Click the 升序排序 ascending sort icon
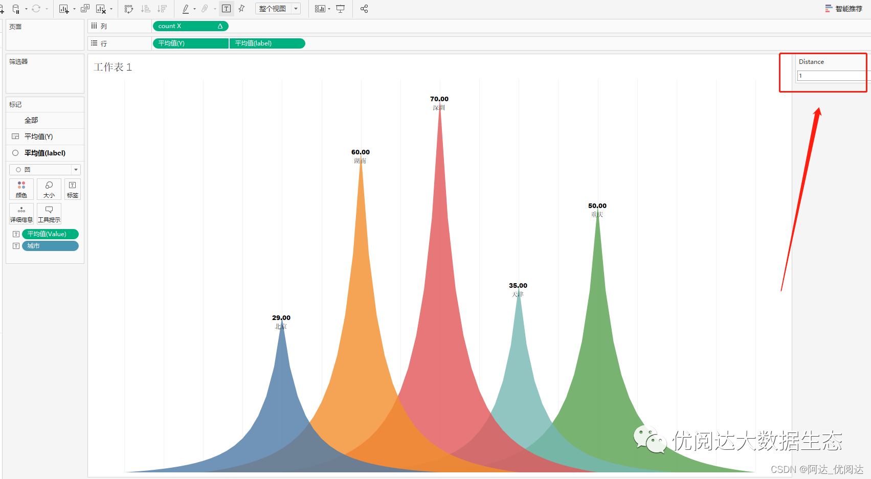Viewport: 871px width, 479px height. point(145,9)
